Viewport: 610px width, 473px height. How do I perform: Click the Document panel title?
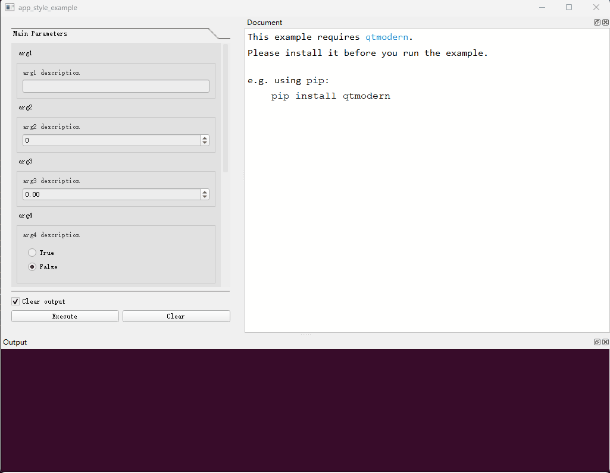pos(265,23)
